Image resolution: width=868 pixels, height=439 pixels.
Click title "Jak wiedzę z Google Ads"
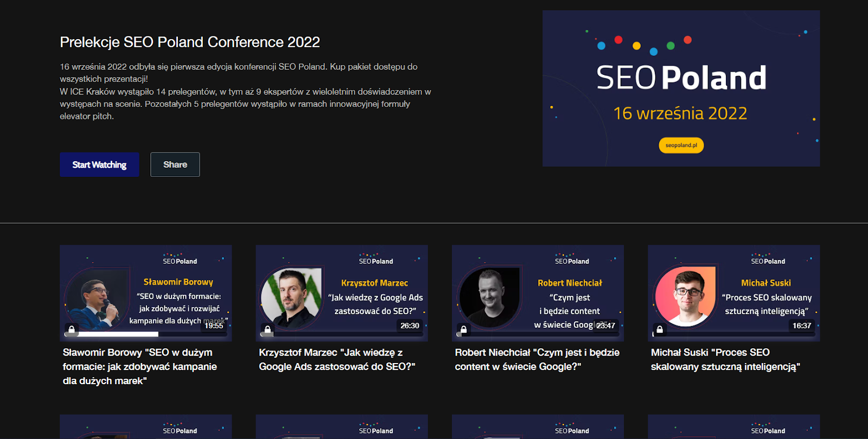pyautogui.click(x=337, y=360)
